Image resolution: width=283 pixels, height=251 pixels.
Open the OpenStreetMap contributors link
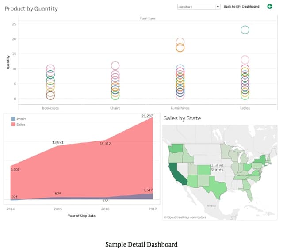tap(183, 217)
